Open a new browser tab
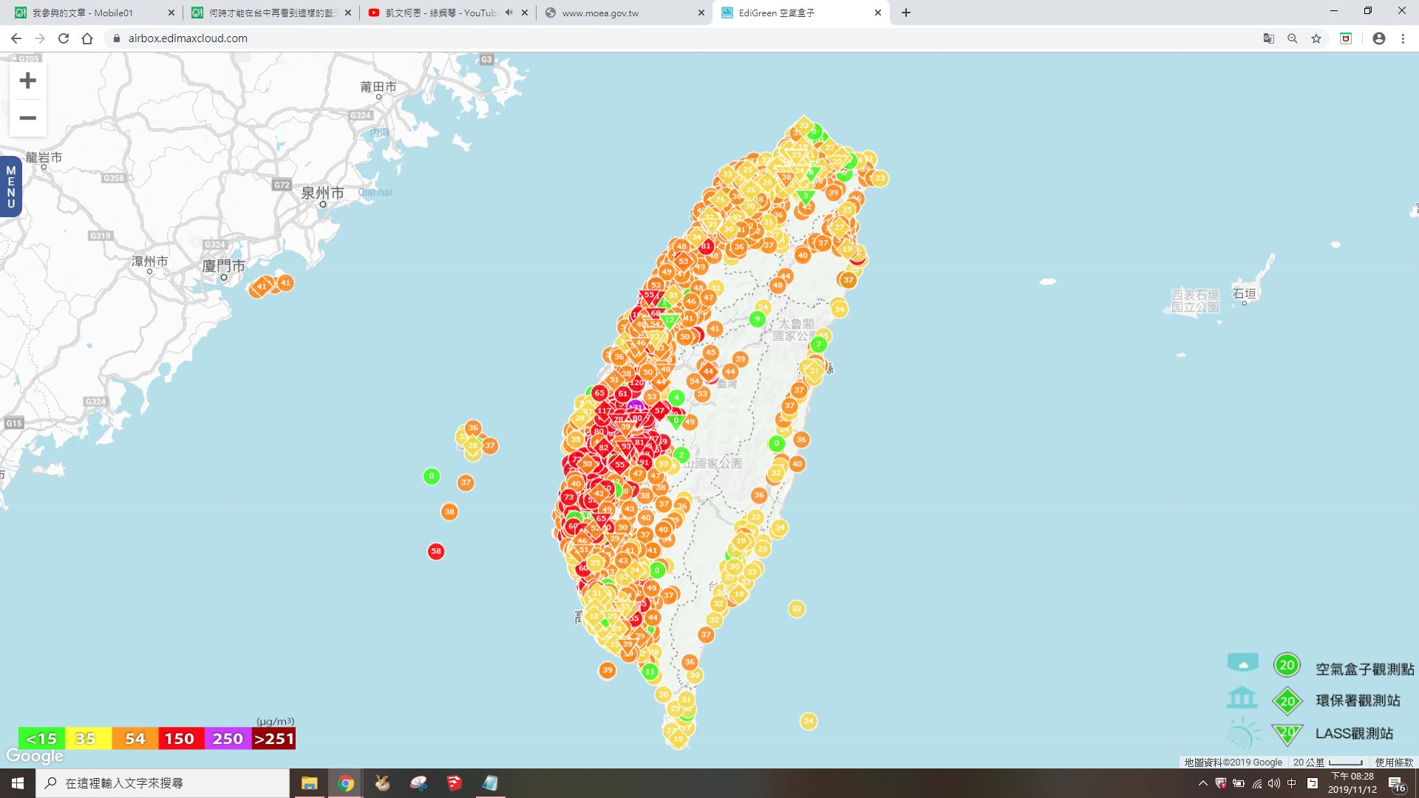The image size is (1419, 798). click(x=906, y=13)
